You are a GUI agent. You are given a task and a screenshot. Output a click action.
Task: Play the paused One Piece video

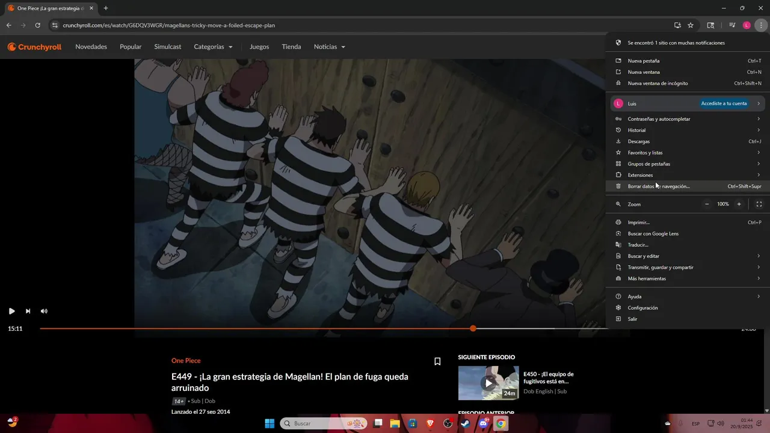click(x=11, y=311)
